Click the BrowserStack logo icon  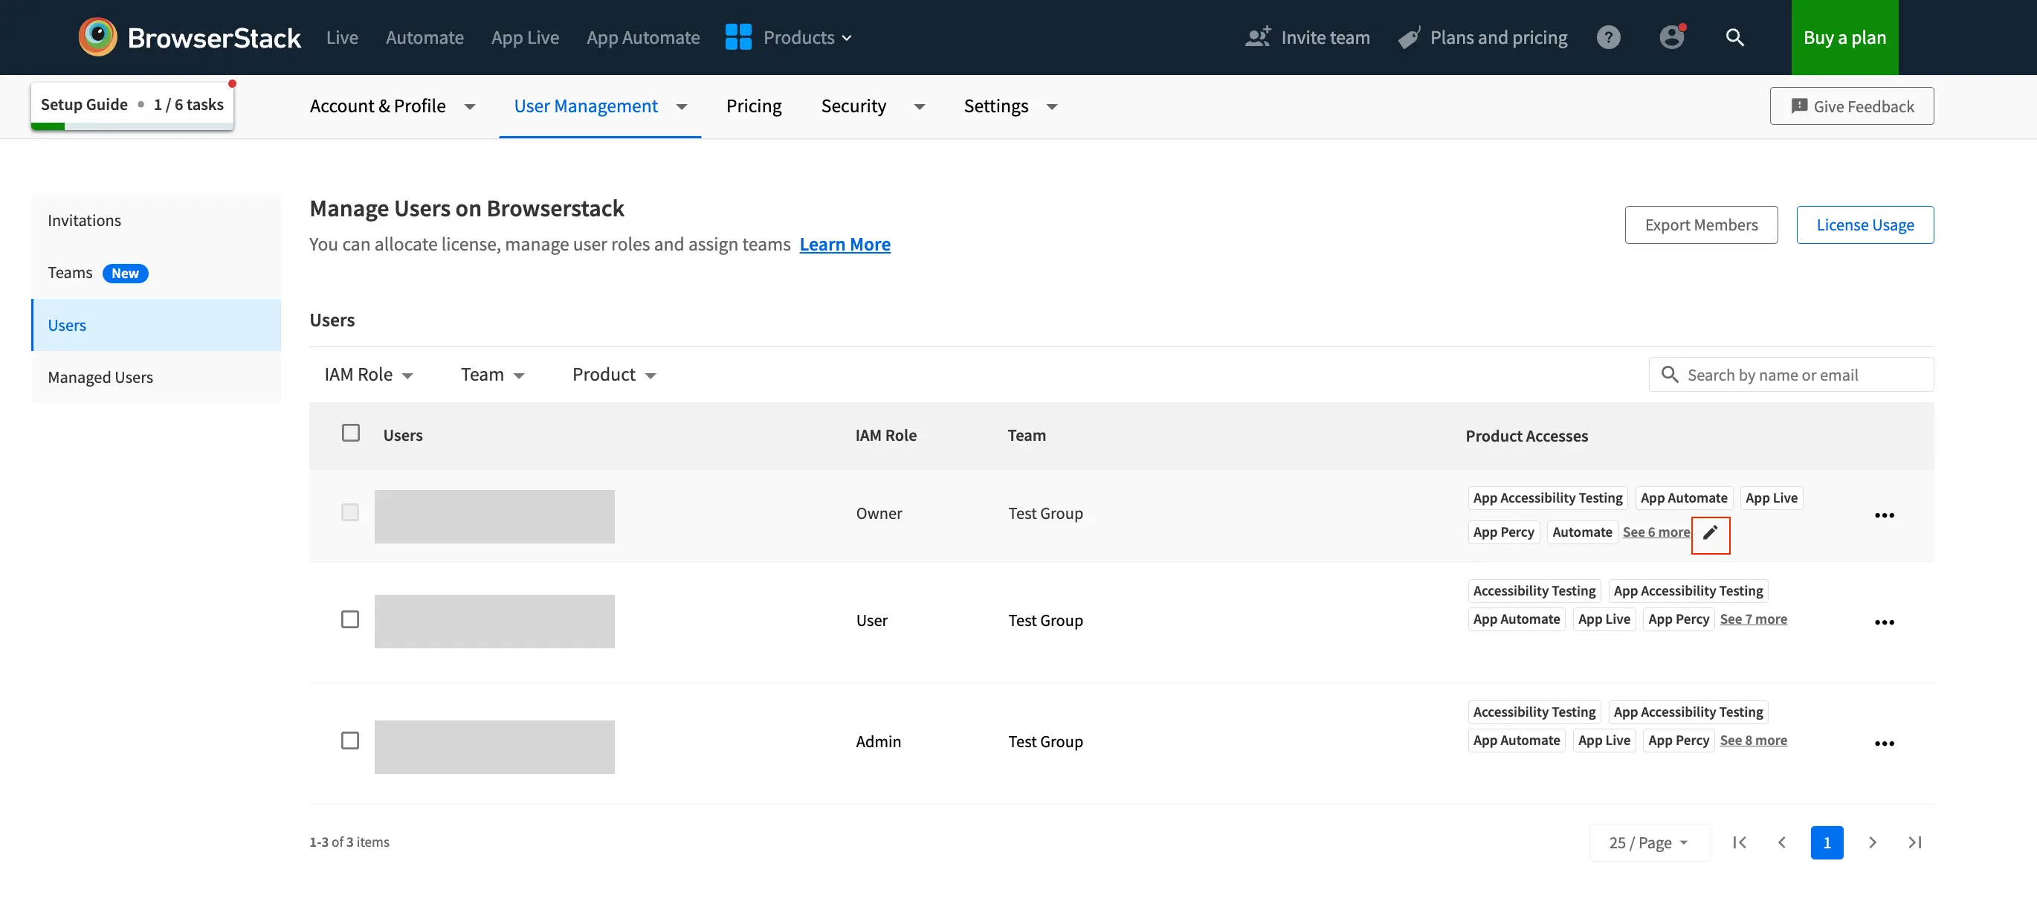tap(98, 37)
